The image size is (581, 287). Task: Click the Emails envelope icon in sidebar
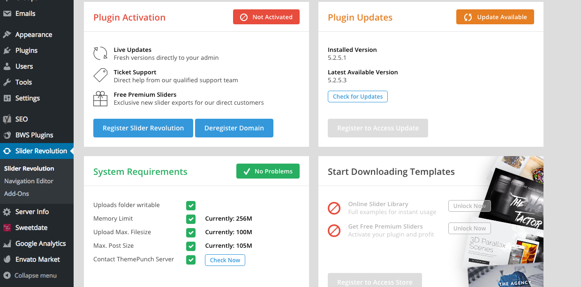[x=7, y=14]
